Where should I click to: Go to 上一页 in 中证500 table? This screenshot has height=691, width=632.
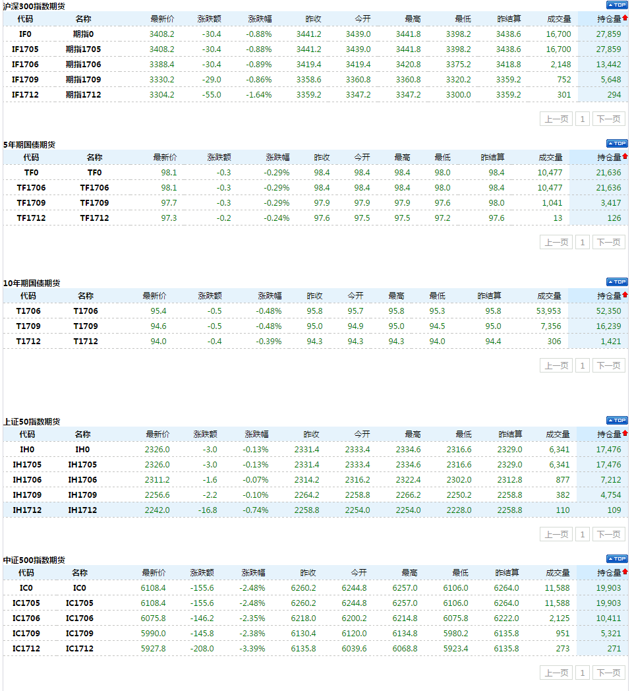point(556,673)
